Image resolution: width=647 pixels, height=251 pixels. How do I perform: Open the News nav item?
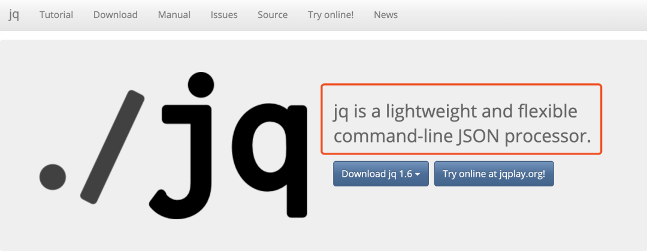pos(386,15)
